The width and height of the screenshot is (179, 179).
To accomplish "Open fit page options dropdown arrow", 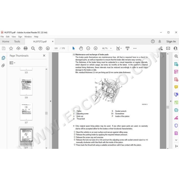I will click(x=121, y=48).
